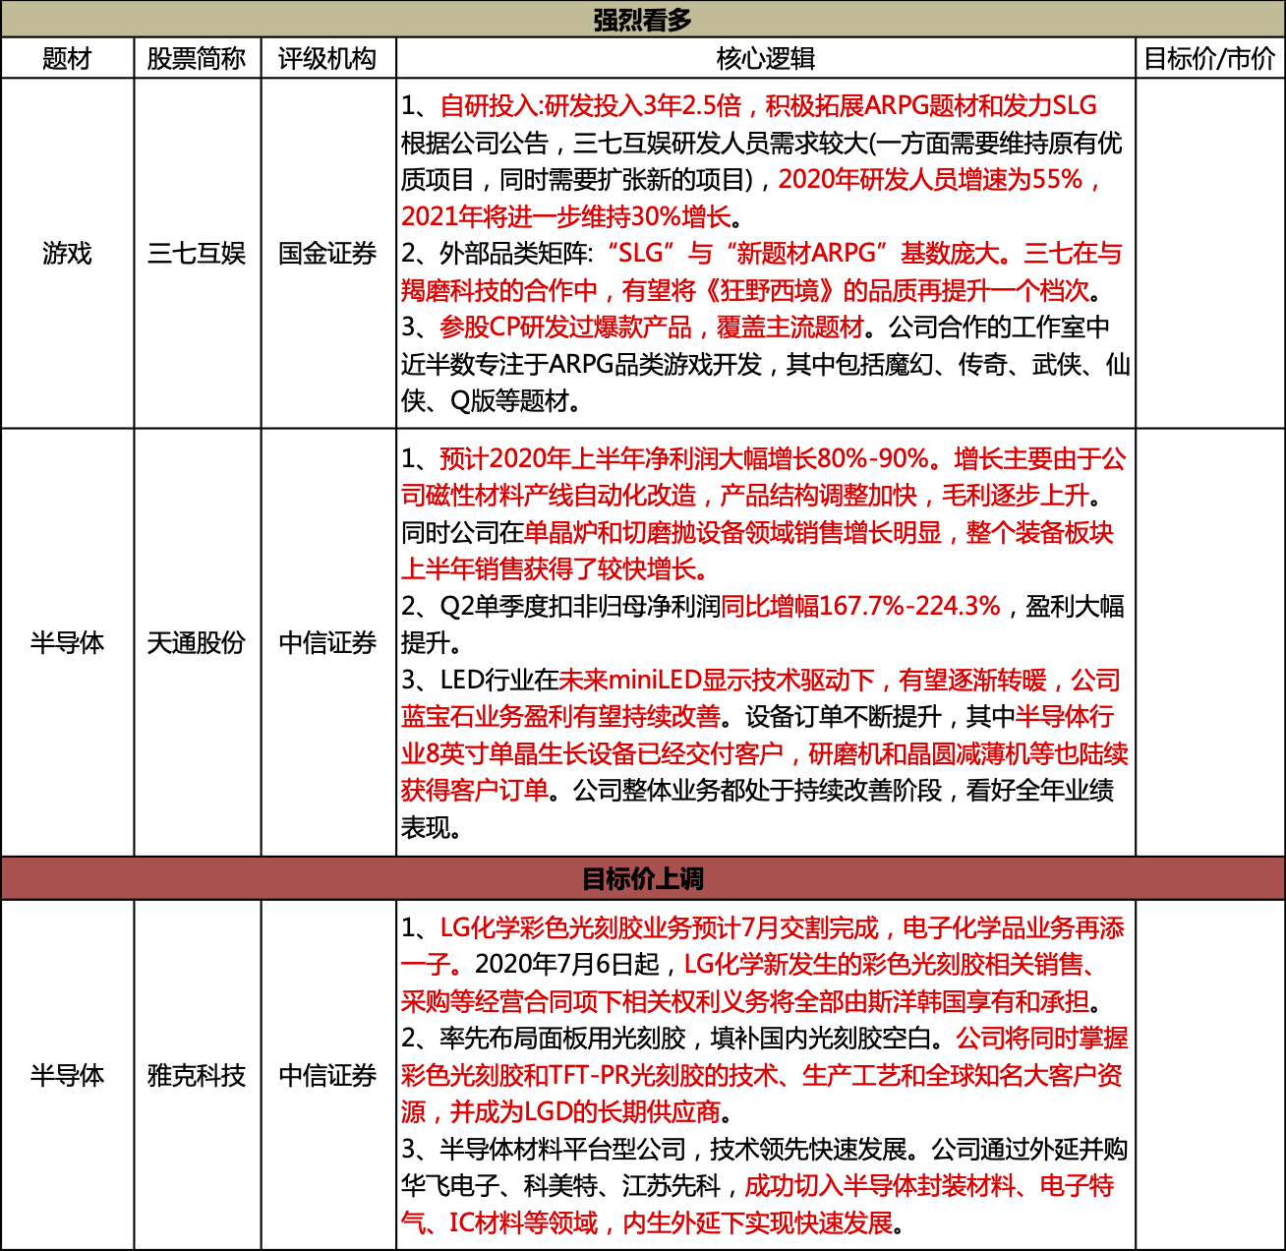Select the 游戏 category cell
Image resolution: width=1286 pixels, height=1251 pixels.
click(x=67, y=254)
